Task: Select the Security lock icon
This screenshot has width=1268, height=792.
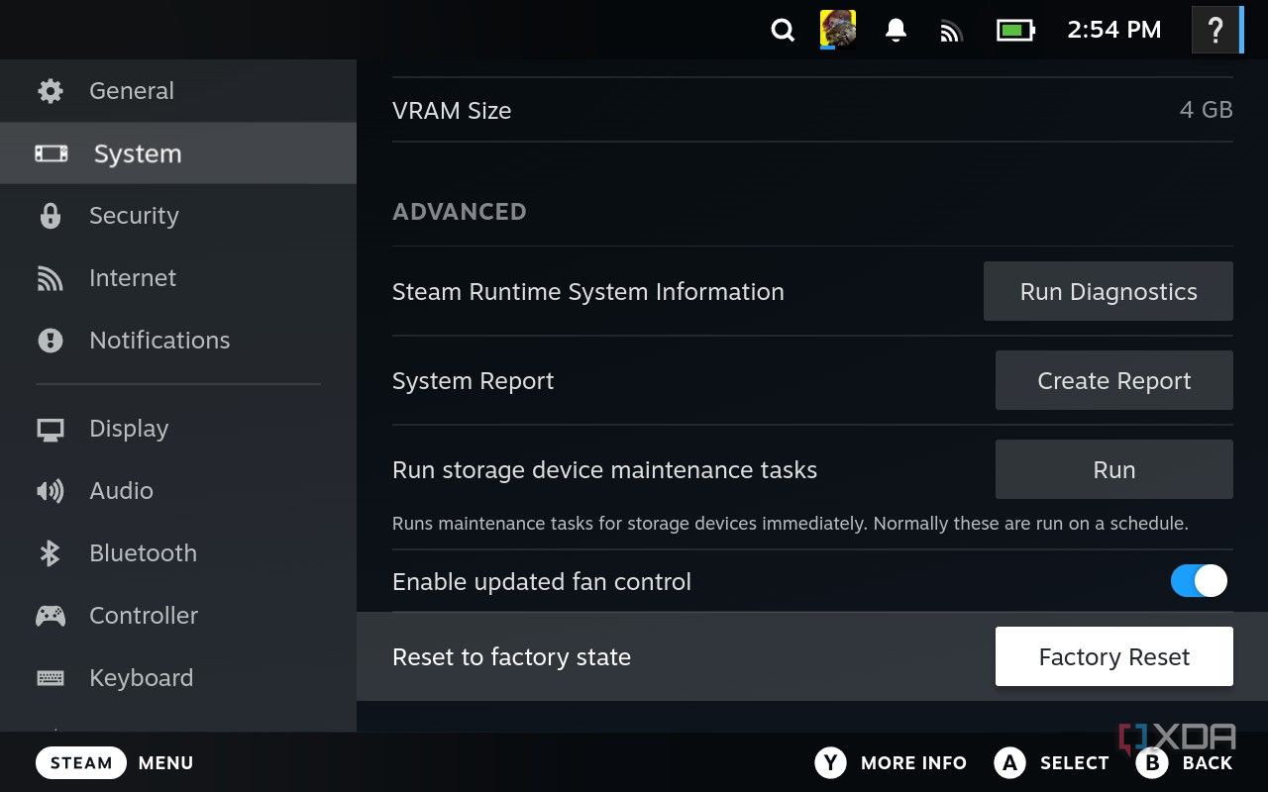Action: coord(51,216)
